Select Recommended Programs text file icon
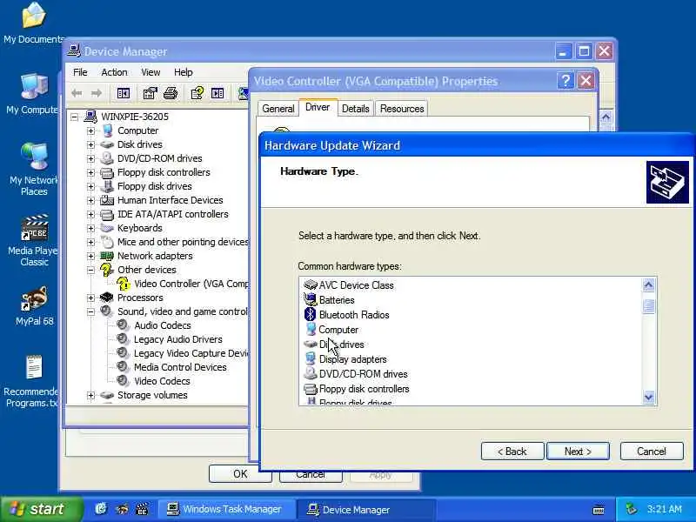 pos(32,382)
